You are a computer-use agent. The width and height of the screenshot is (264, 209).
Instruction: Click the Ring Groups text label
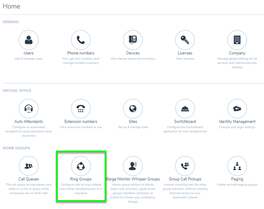(x=81, y=179)
